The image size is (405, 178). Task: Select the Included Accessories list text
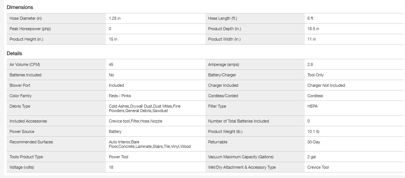135,121
